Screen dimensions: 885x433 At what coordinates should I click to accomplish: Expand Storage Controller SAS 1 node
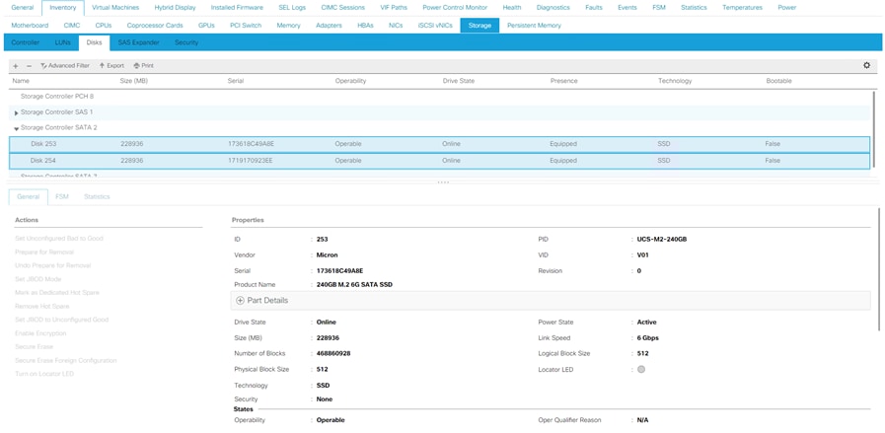(17, 112)
